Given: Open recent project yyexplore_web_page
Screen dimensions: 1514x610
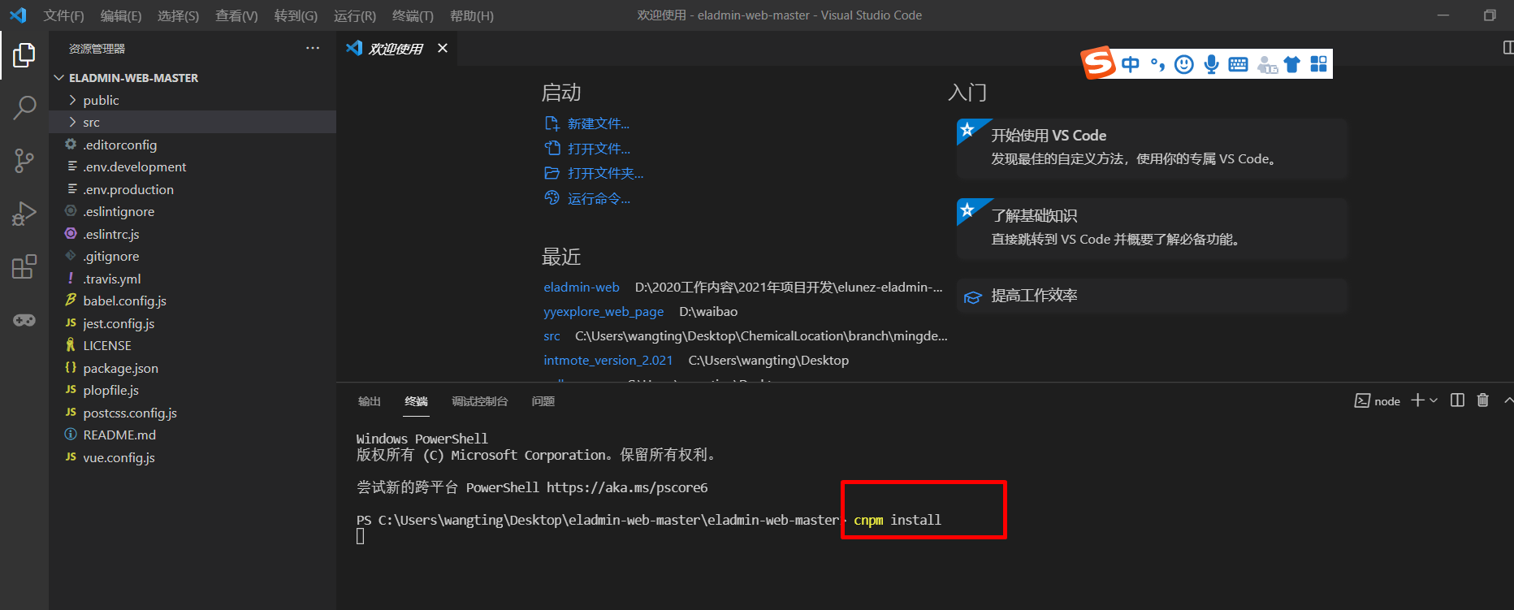Looking at the screenshot, I should (603, 312).
